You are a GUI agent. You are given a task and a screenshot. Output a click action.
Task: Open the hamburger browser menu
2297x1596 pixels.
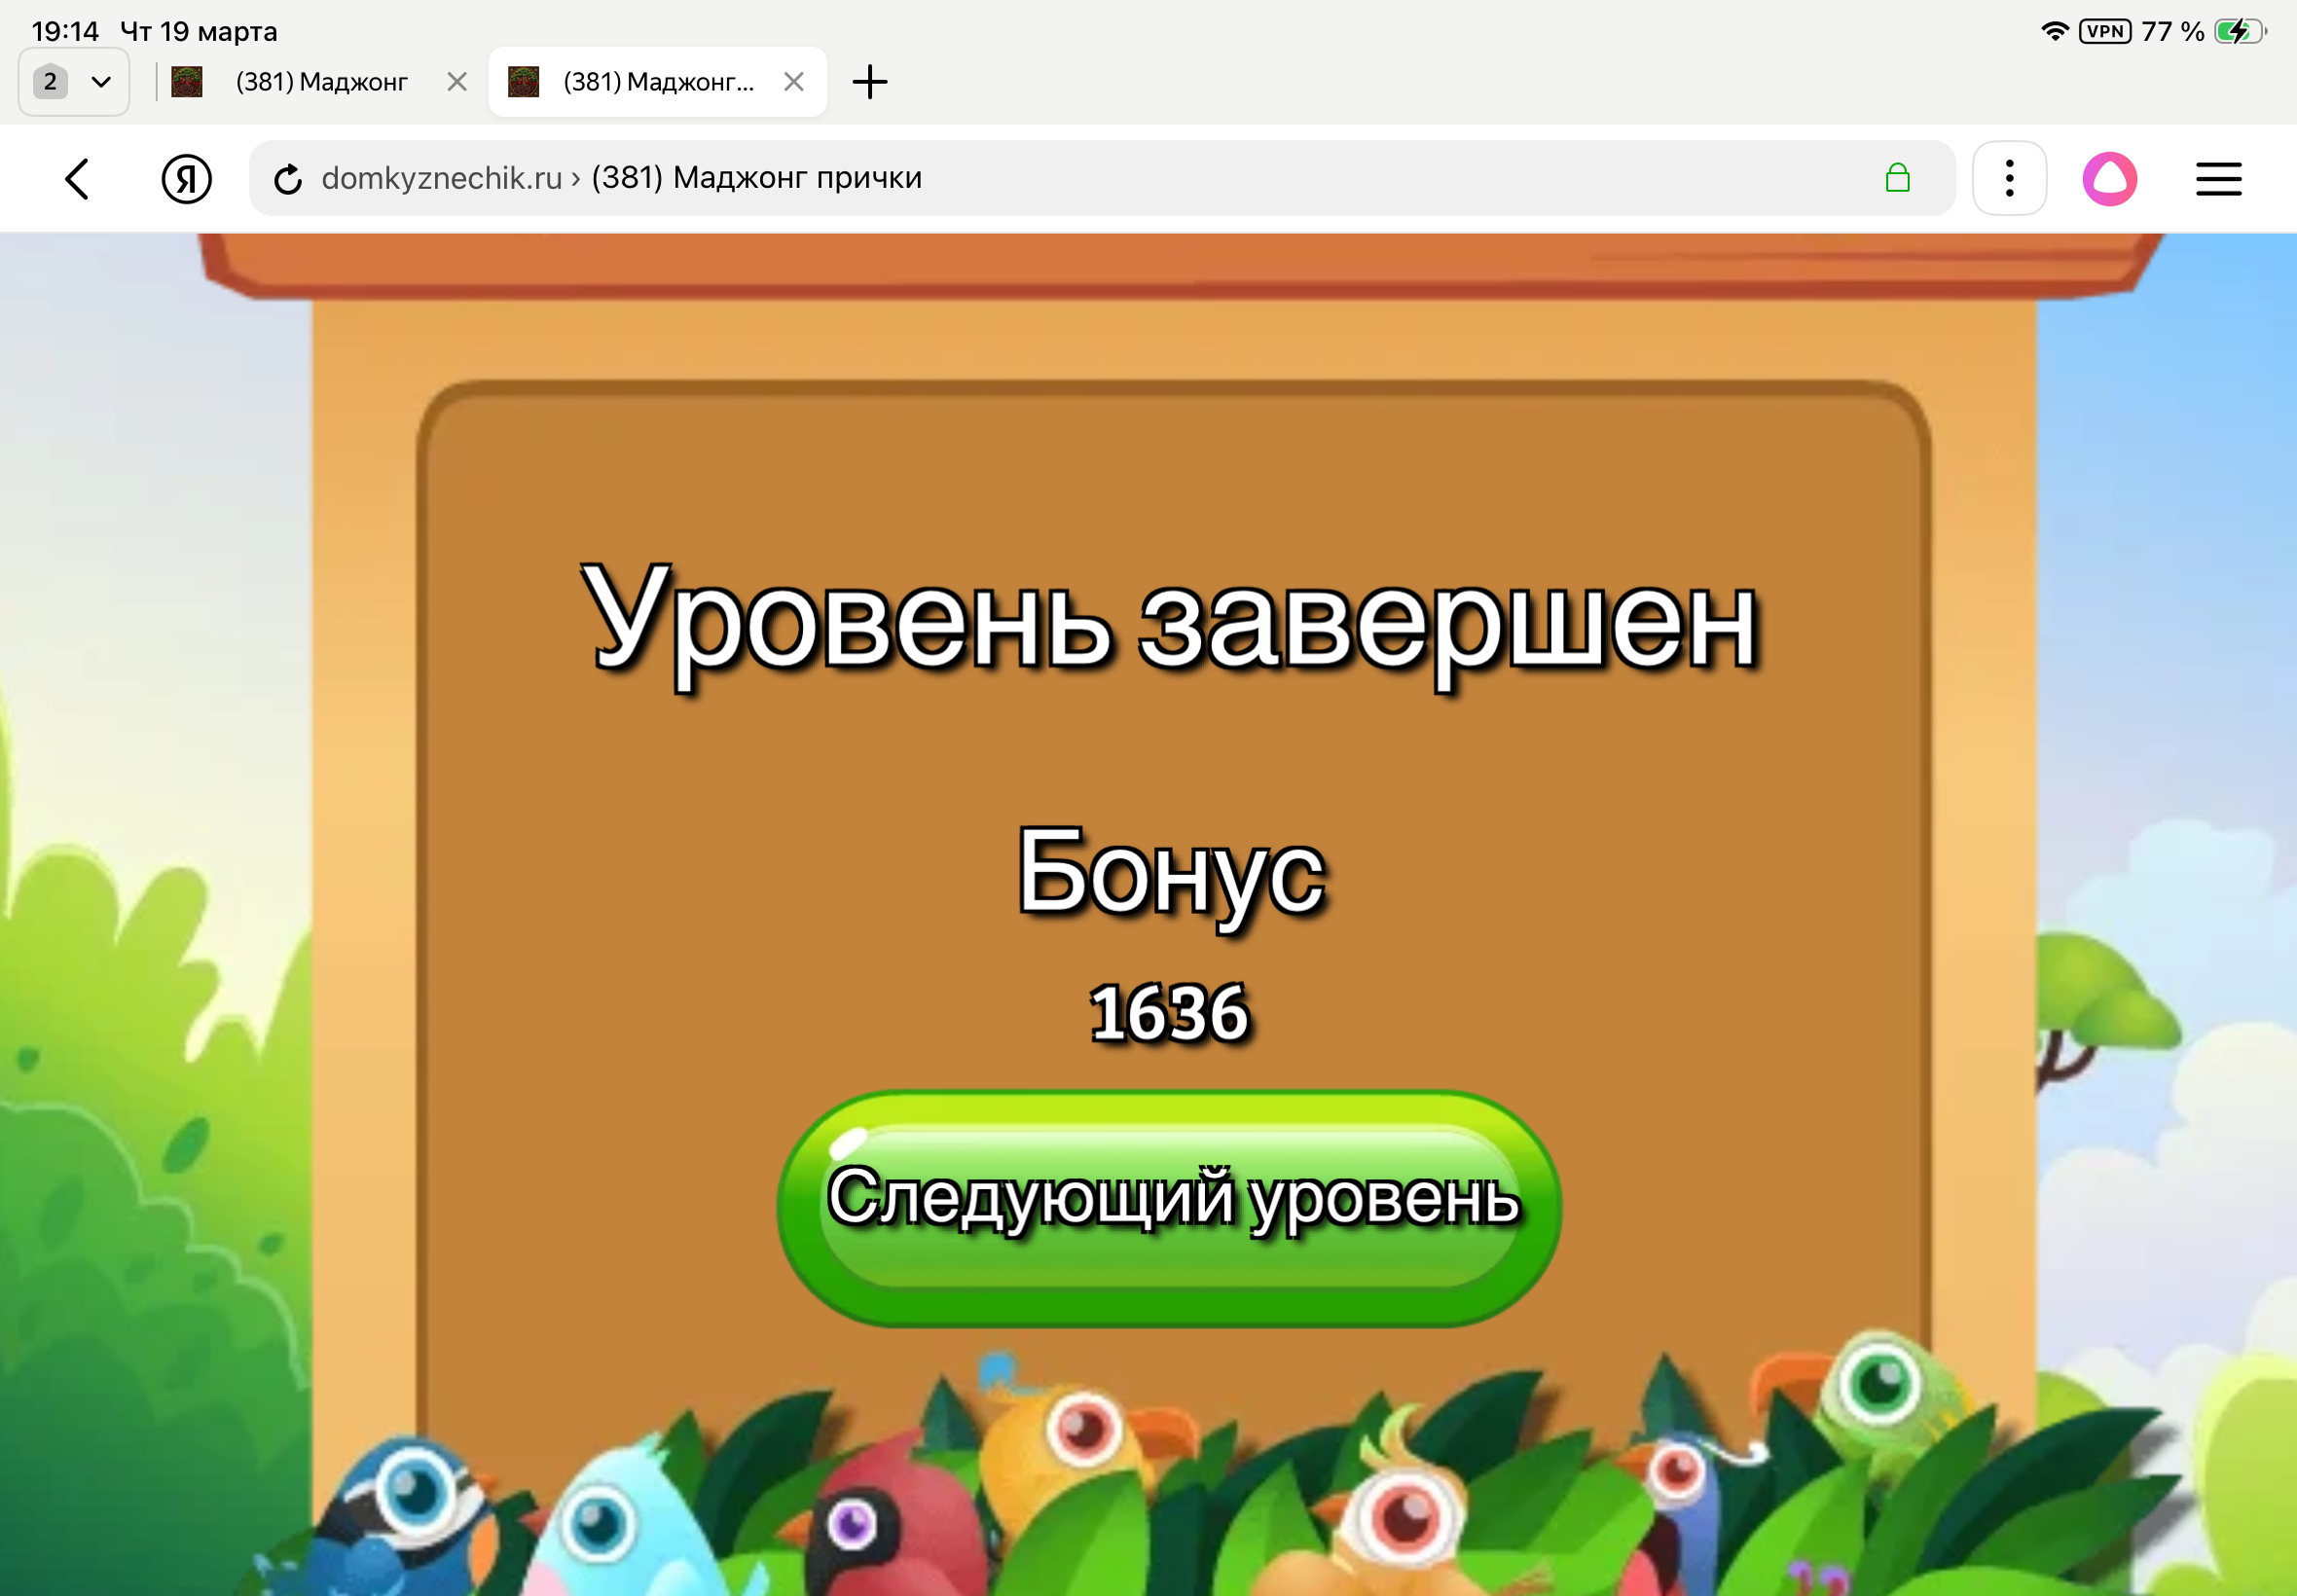point(2218,179)
